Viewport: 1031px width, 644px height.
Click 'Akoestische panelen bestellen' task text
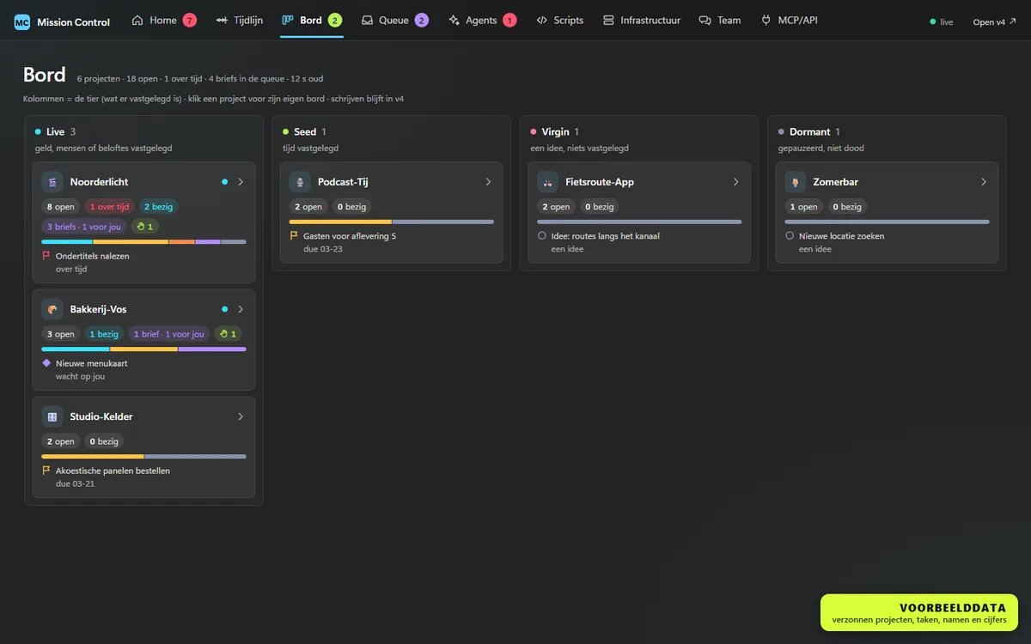click(113, 471)
